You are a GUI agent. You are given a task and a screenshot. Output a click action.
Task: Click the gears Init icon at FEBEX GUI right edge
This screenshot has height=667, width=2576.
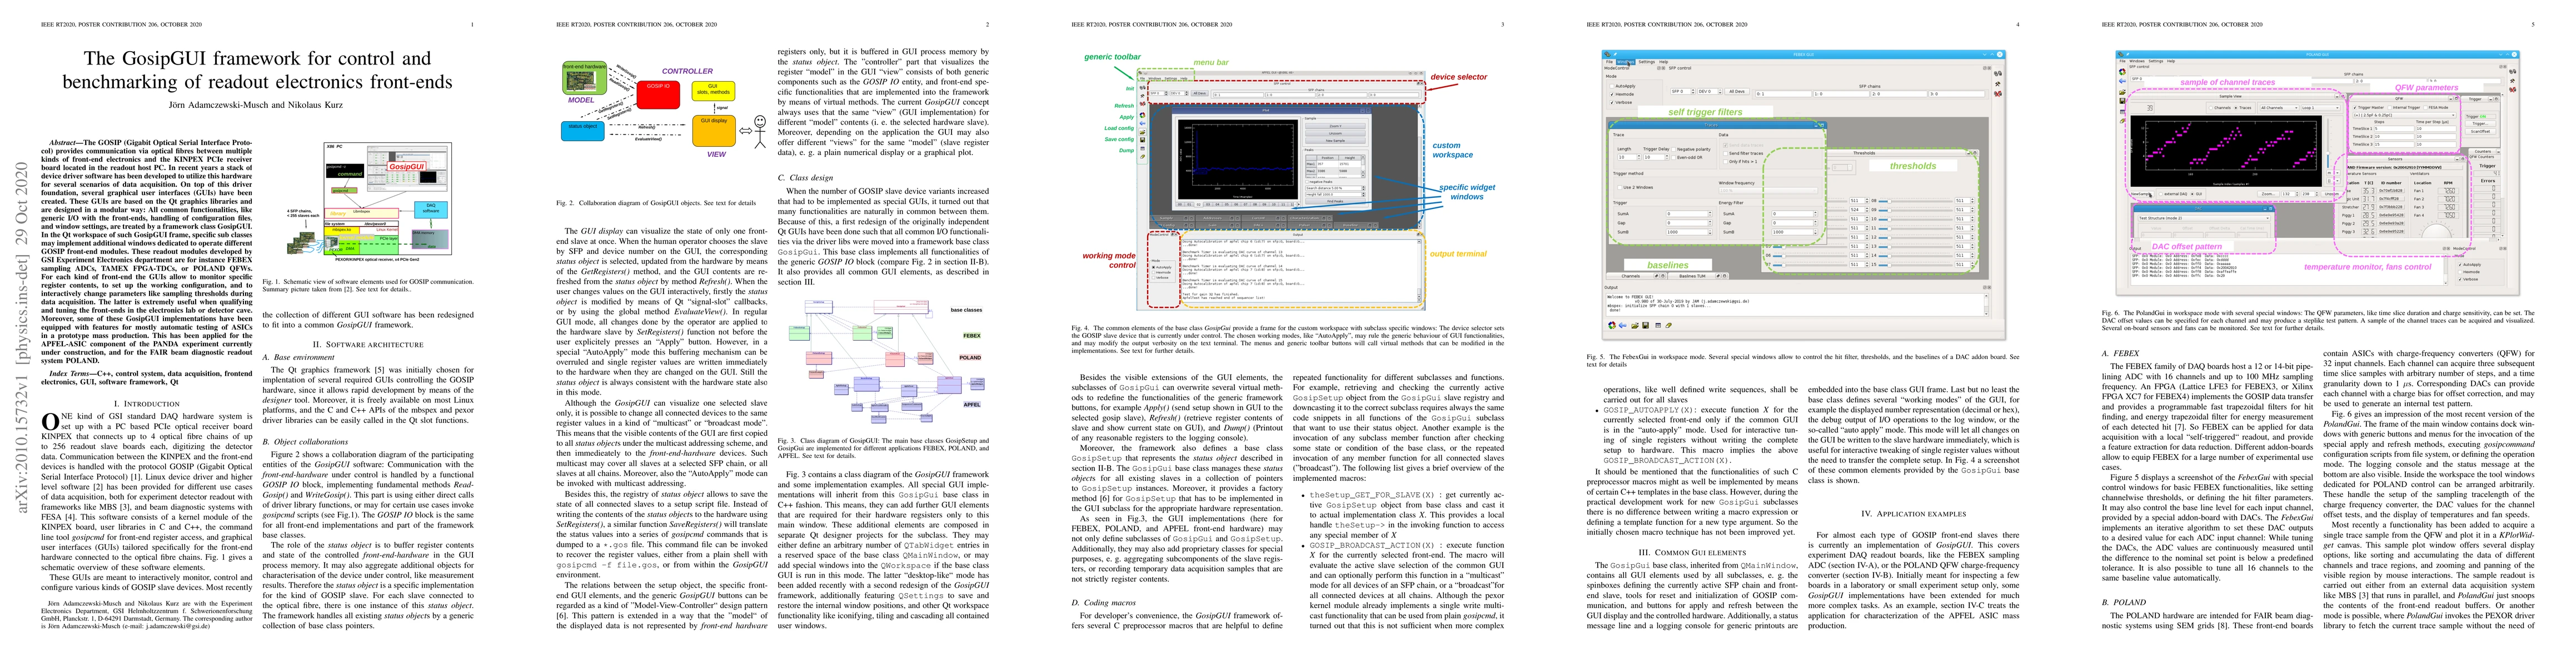point(1997,74)
